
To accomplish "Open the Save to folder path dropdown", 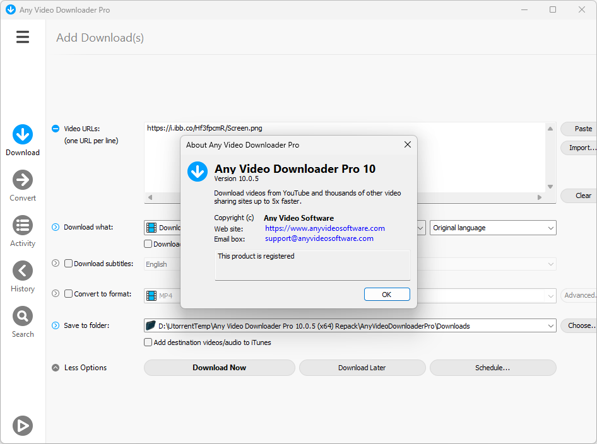I will point(550,326).
